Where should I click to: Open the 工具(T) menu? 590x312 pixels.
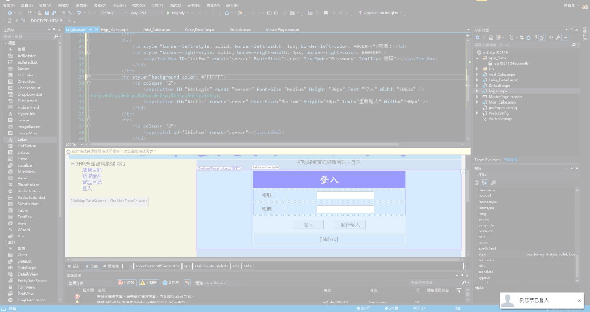point(157,5)
